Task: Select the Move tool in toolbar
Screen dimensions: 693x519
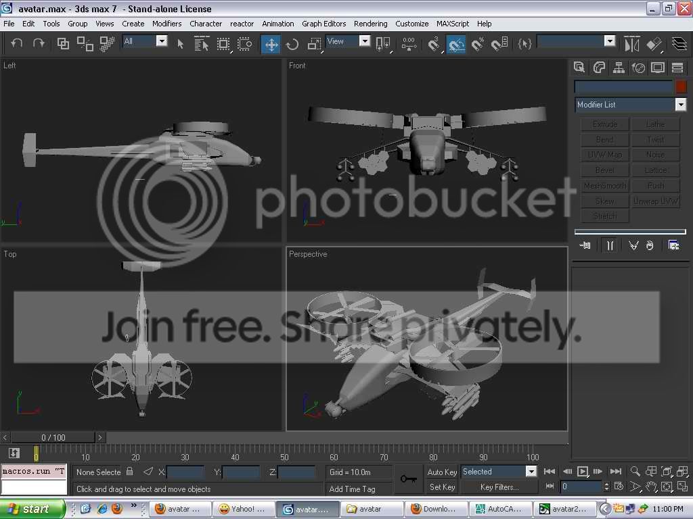Action: [271, 44]
